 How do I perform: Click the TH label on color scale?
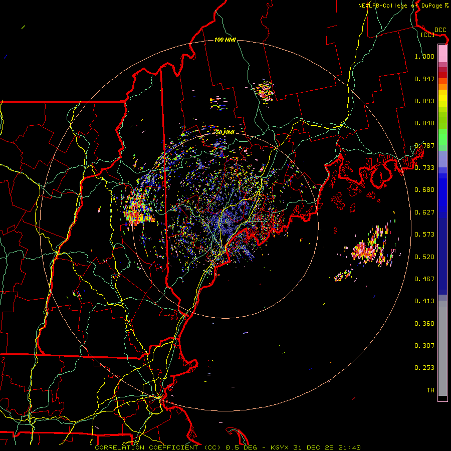[430, 390]
